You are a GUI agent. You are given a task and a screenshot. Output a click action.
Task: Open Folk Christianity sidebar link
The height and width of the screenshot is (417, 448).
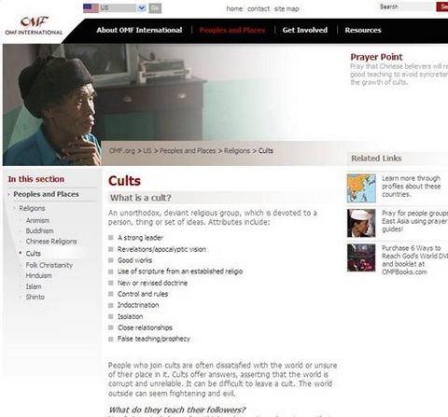[x=49, y=265]
